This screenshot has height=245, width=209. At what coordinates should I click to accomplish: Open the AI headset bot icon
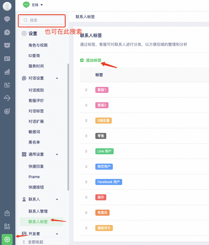[7, 98]
